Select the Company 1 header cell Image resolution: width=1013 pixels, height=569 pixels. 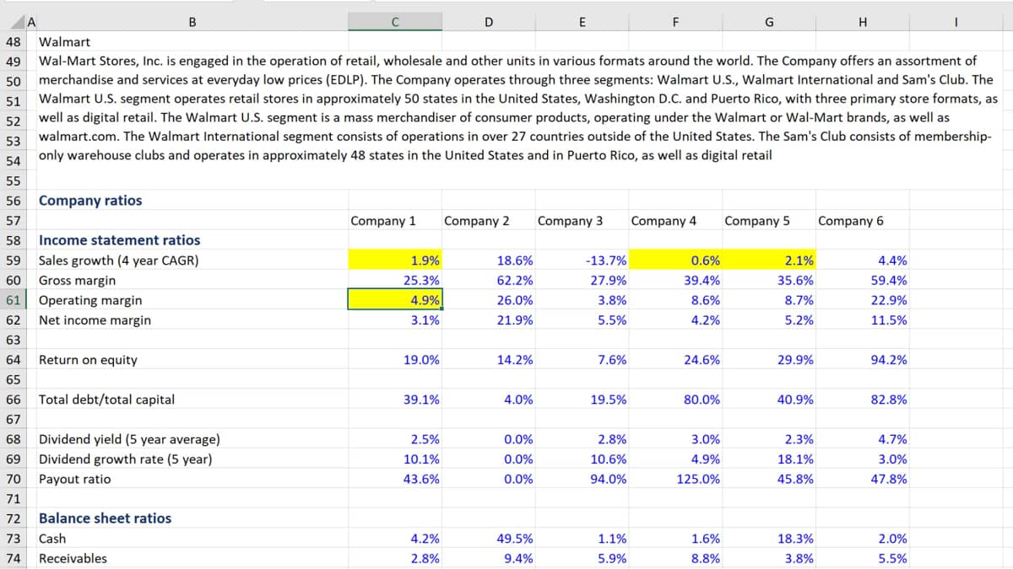coord(395,221)
